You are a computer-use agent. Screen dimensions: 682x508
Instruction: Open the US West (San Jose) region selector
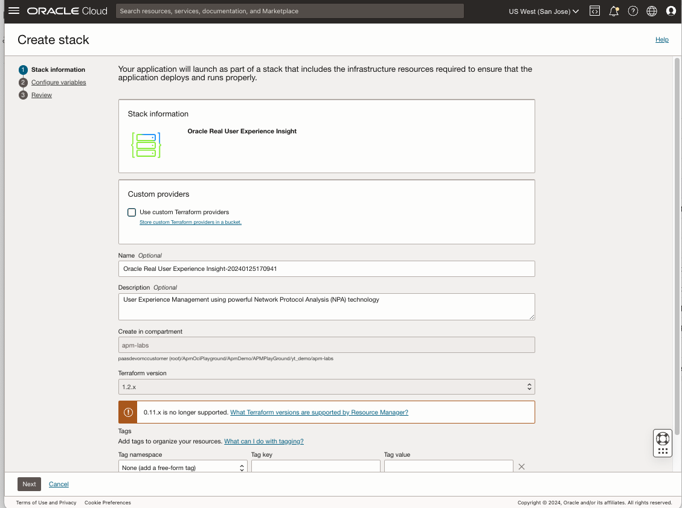(544, 11)
